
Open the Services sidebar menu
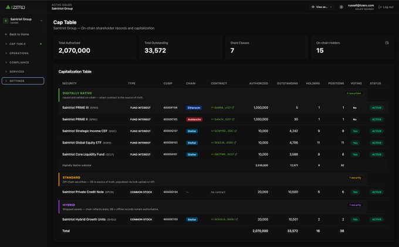23,71
